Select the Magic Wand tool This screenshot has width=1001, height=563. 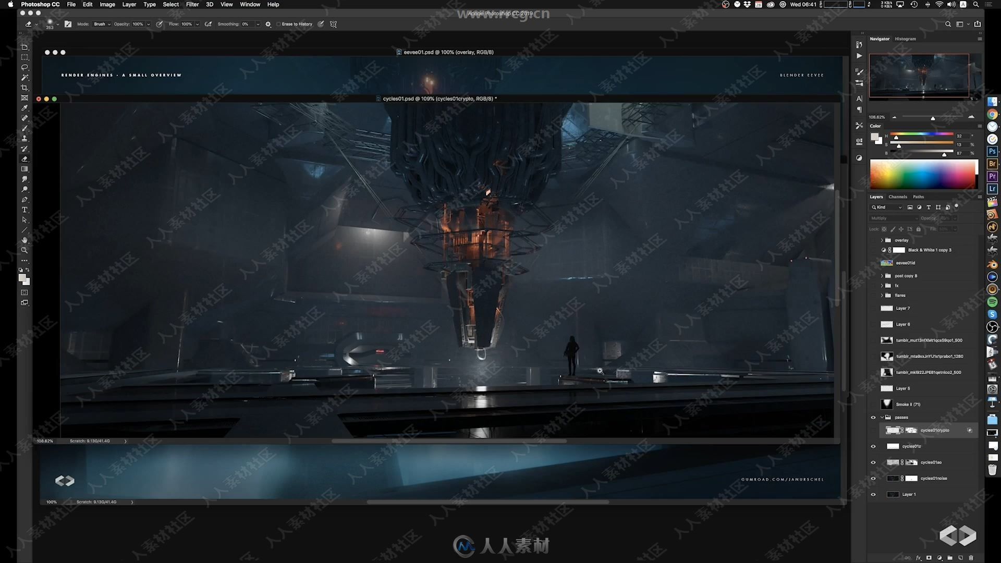pyautogui.click(x=25, y=78)
